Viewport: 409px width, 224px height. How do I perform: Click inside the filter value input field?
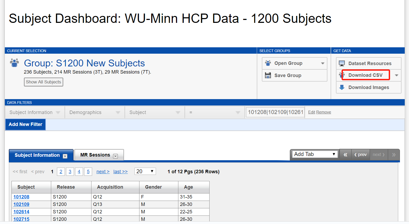275,112
